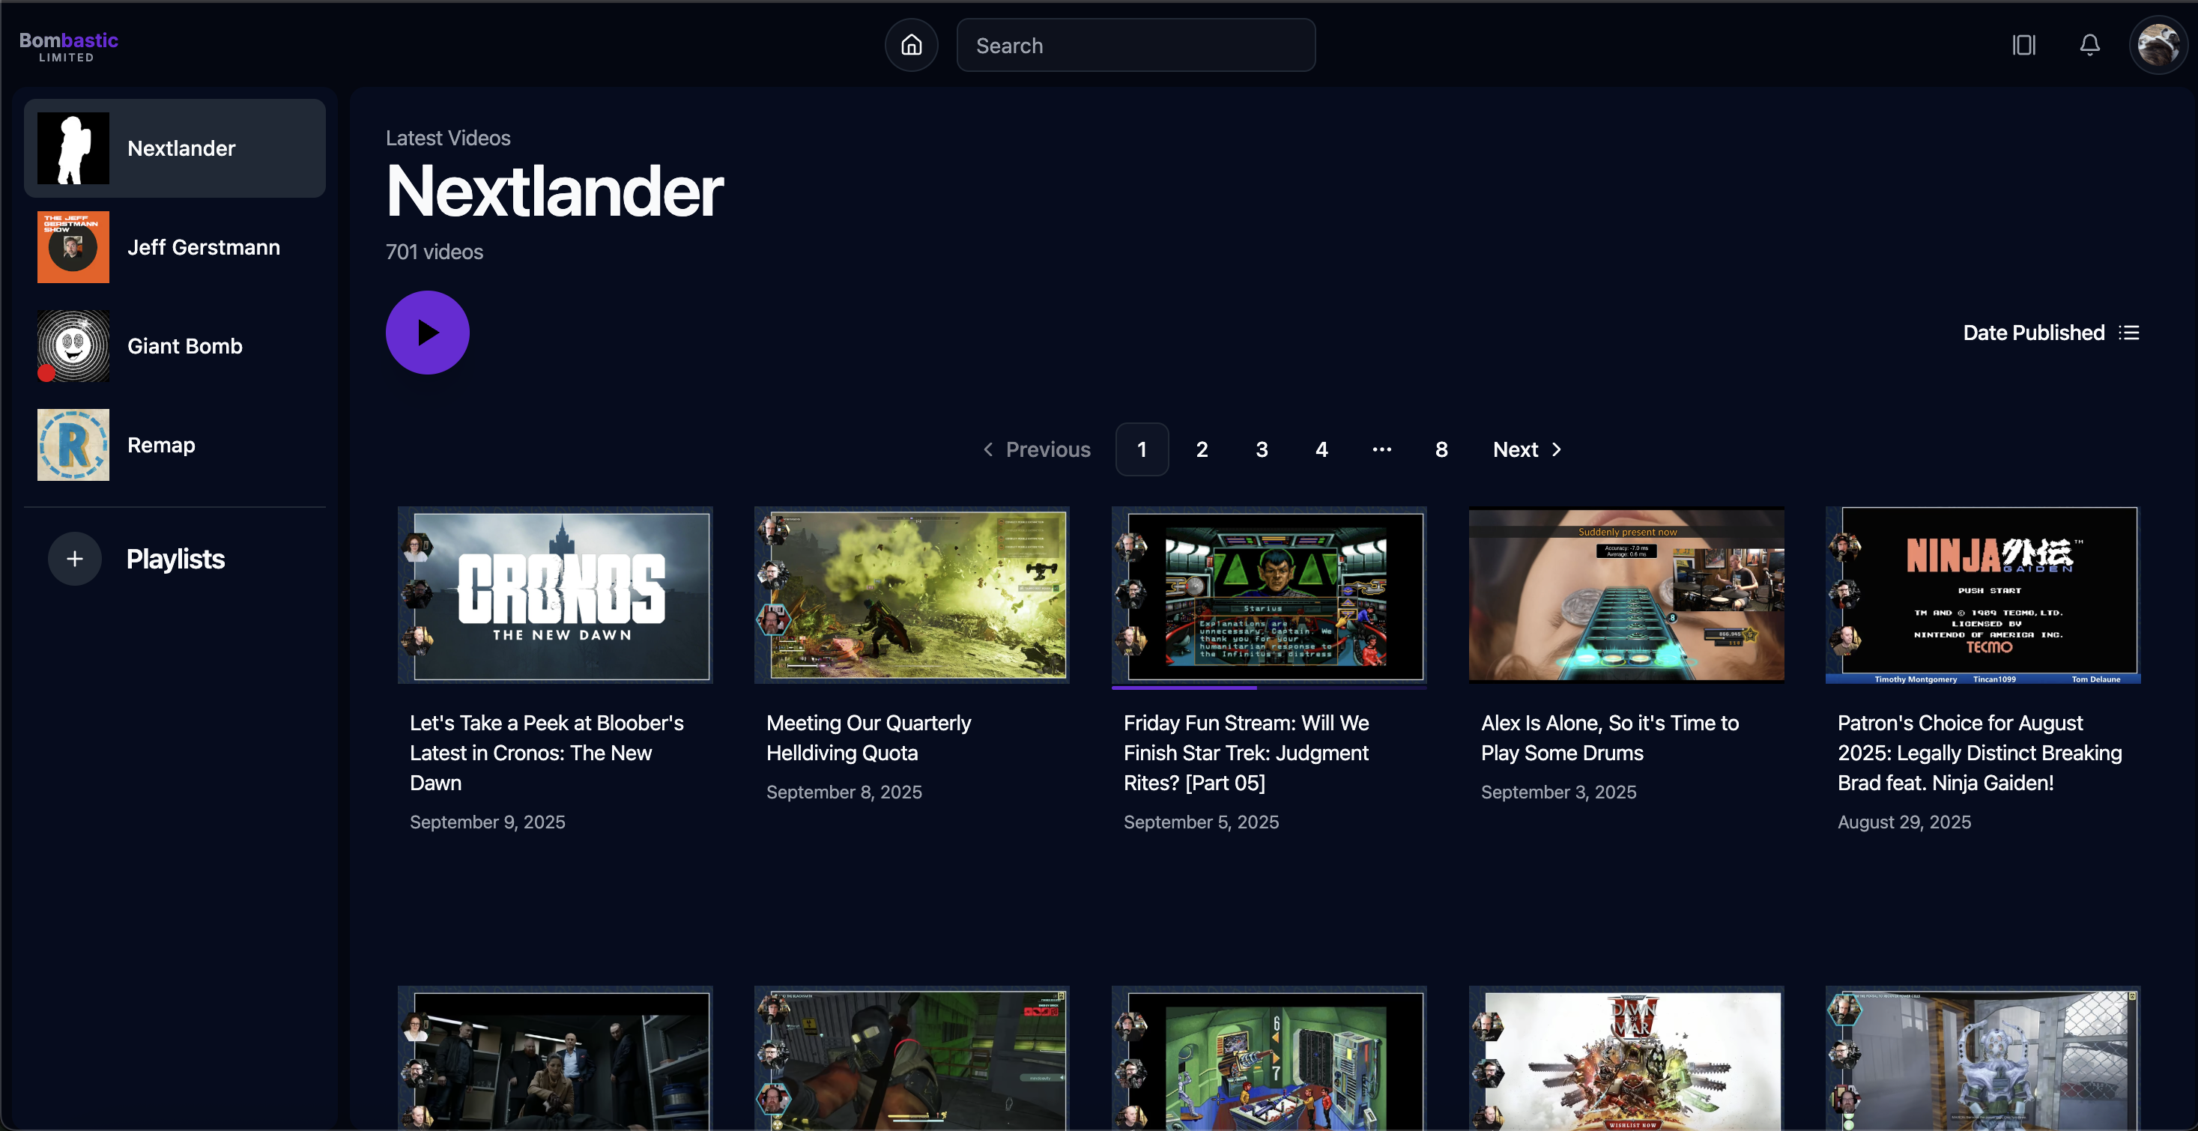2198x1131 pixels.
Task: Click the Nextlander astronaut channel icon
Action: coord(73,148)
